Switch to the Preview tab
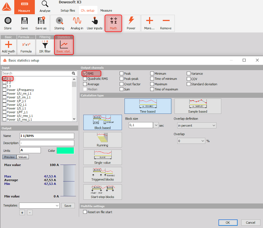The height and width of the screenshot is (228, 263). click(10, 157)
